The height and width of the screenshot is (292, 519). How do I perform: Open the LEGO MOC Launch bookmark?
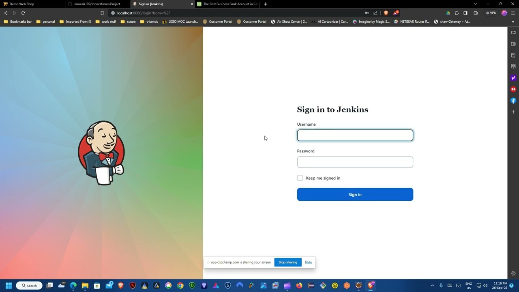pos(180,21)
